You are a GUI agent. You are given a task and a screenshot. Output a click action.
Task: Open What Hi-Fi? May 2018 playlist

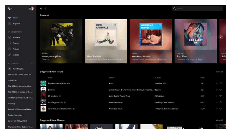pos(17,121)
